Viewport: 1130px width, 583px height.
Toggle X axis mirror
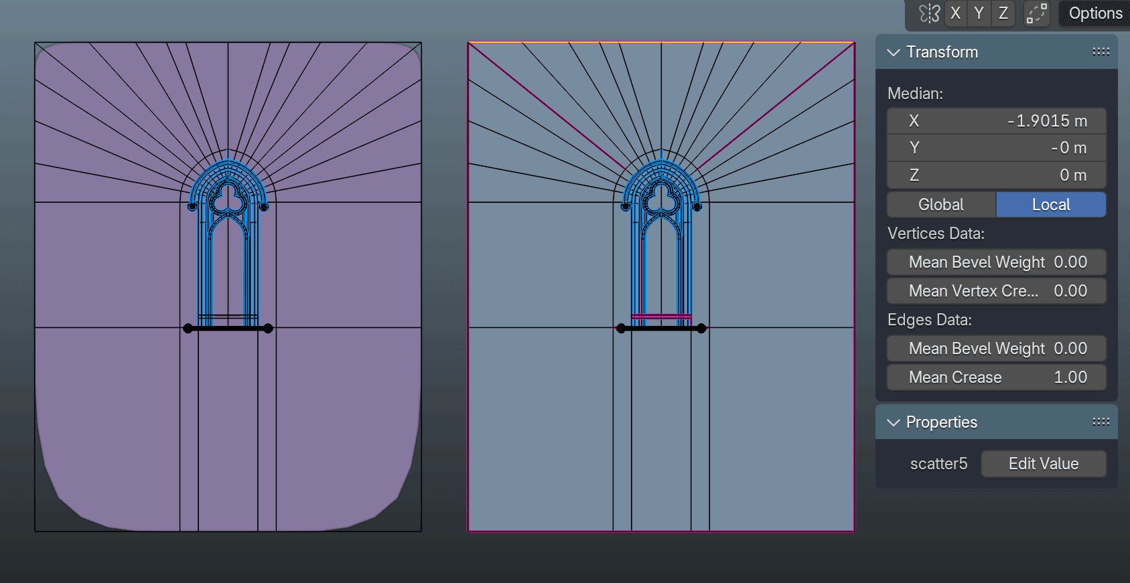pyautogui.click(x=956, y=13)
